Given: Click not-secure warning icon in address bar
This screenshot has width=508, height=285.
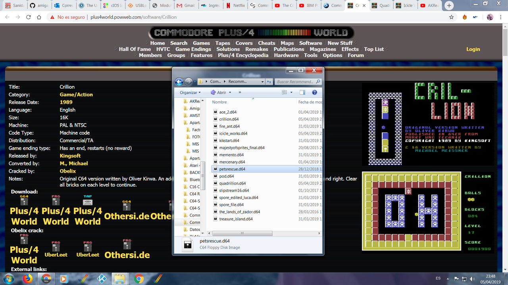Looking at the screenshot, I should click(x=52, y=17).
